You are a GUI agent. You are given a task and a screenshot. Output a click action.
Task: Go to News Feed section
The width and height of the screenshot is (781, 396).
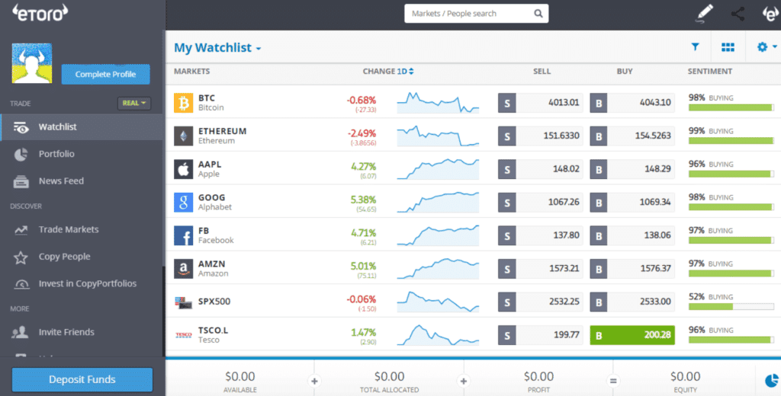pos(61,181)
